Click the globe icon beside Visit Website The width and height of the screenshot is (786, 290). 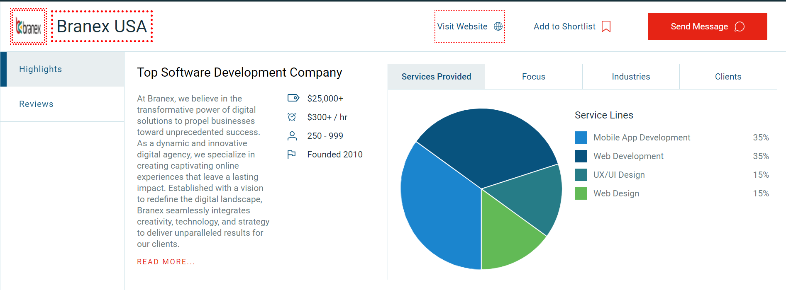(498, 27)
